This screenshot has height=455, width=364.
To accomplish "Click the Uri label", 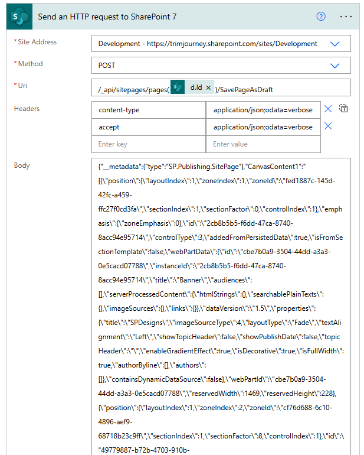I will pos(22,86).
